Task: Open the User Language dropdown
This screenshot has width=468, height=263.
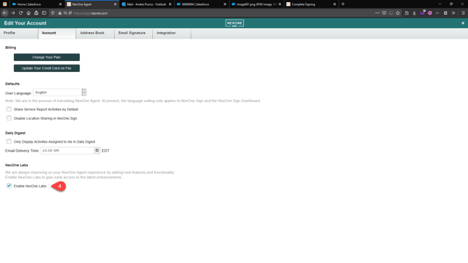Action: coord(59,92)
